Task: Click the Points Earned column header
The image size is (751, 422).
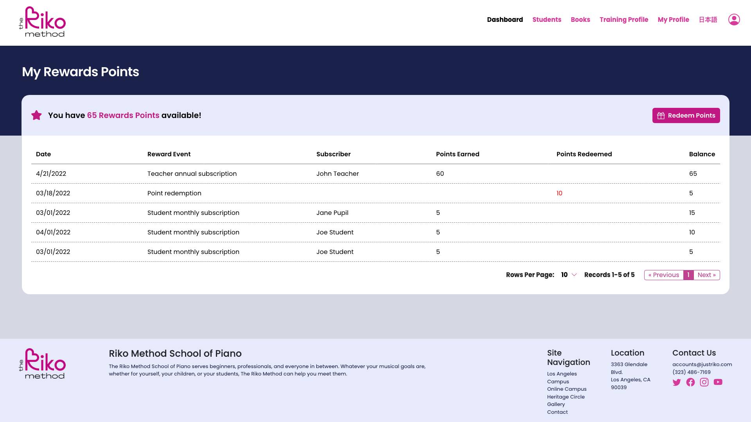Action: [x=457, y=154]
